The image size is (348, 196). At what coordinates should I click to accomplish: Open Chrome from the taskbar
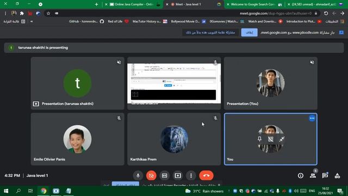point(43,191)
